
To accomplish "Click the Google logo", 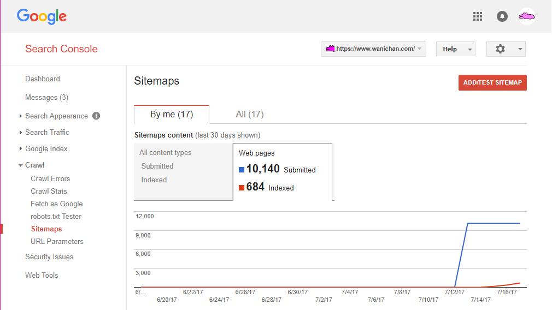I will pos(42,16).
